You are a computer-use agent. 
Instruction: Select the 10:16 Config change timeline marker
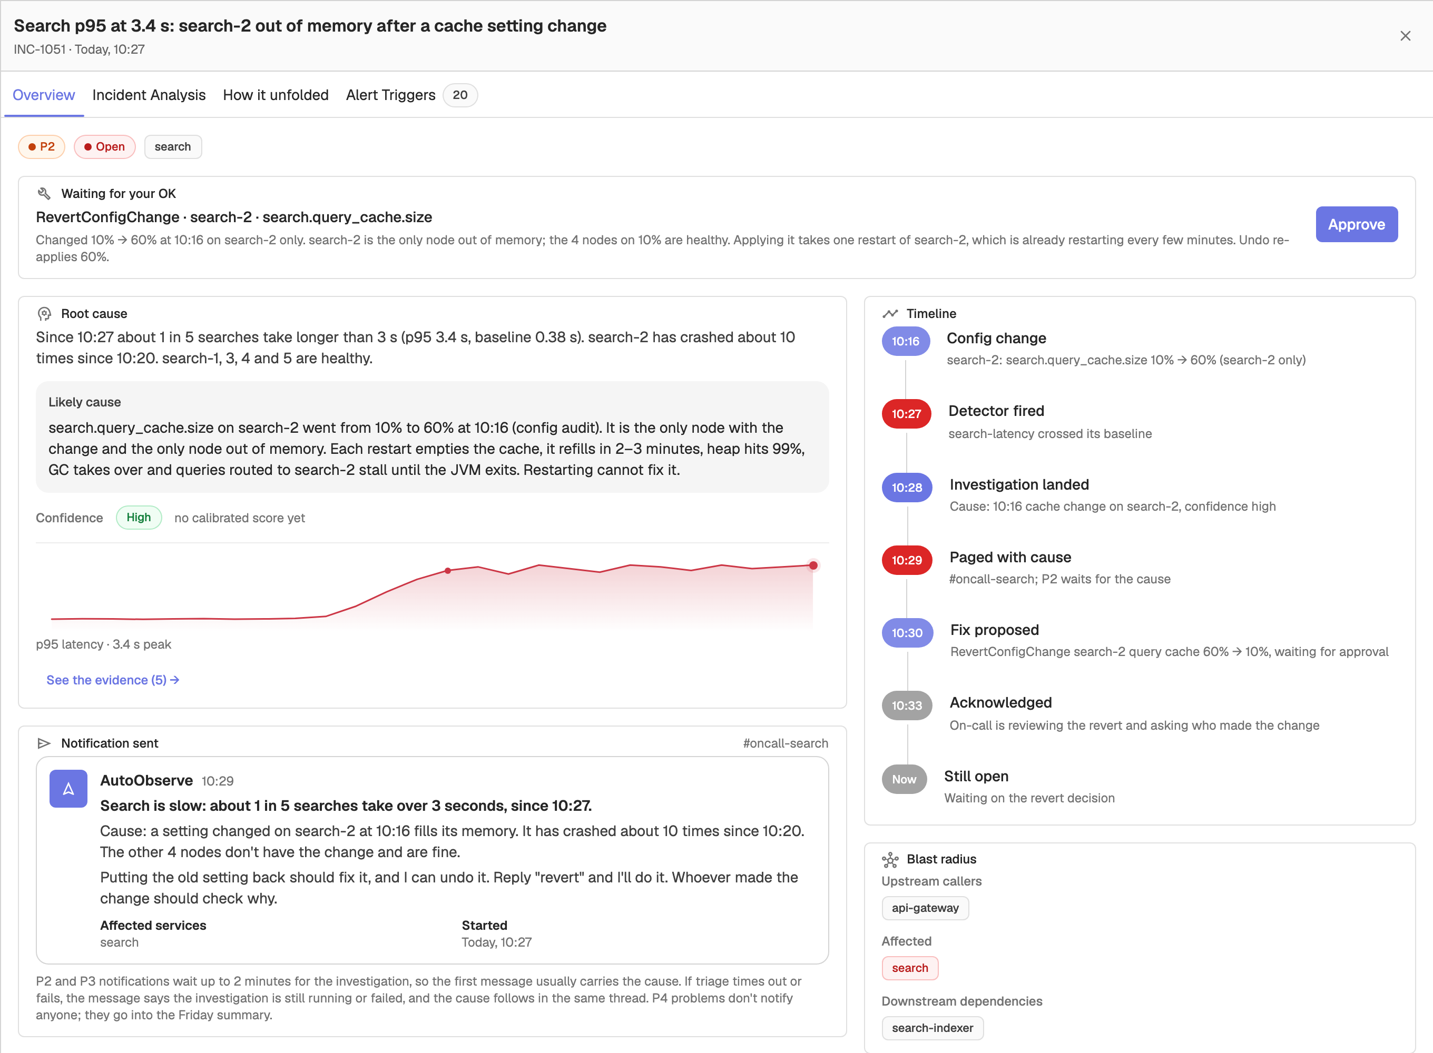pyautogui.click(x=906, y=341)
